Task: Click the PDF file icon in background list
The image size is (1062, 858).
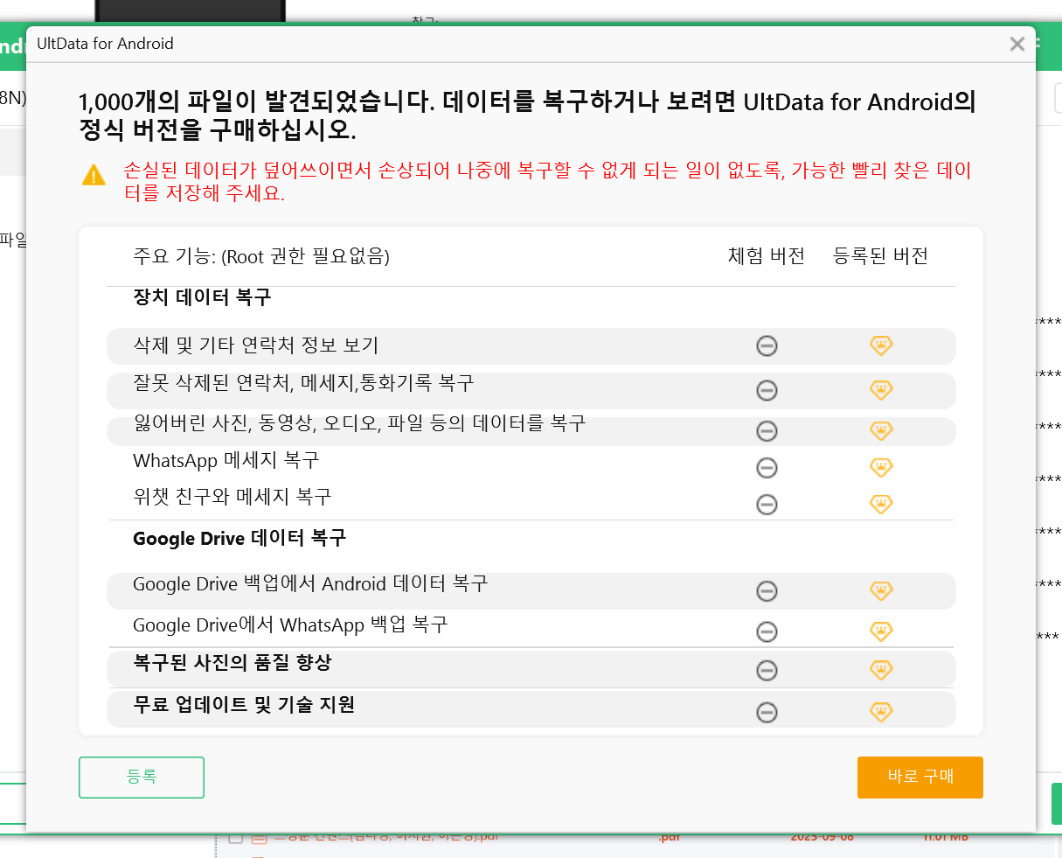Action: pos(259,838)
